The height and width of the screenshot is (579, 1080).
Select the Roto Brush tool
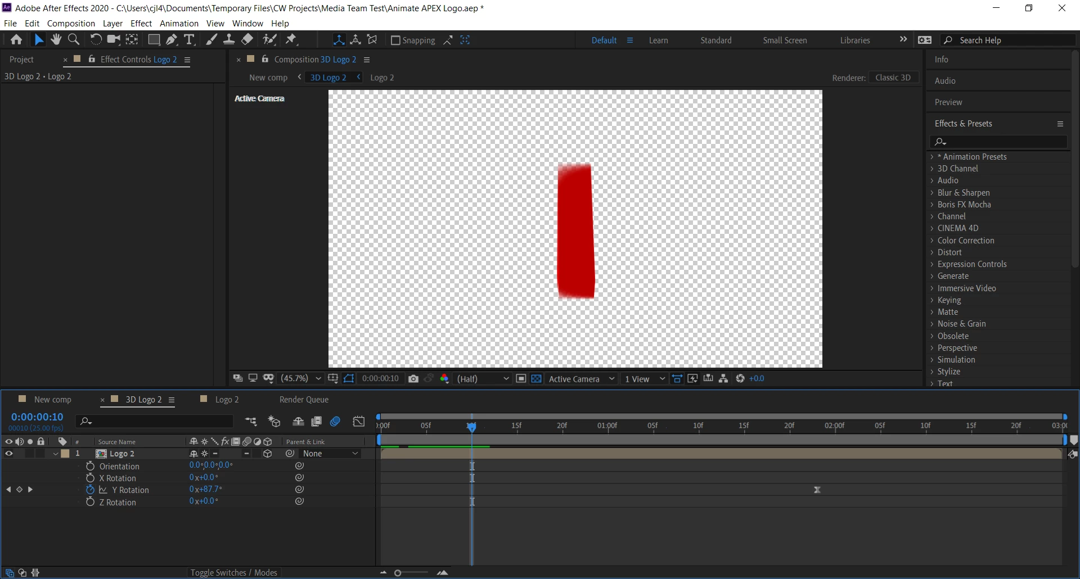[x=270, y=40]
